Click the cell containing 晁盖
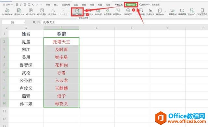 pos(26,42)
